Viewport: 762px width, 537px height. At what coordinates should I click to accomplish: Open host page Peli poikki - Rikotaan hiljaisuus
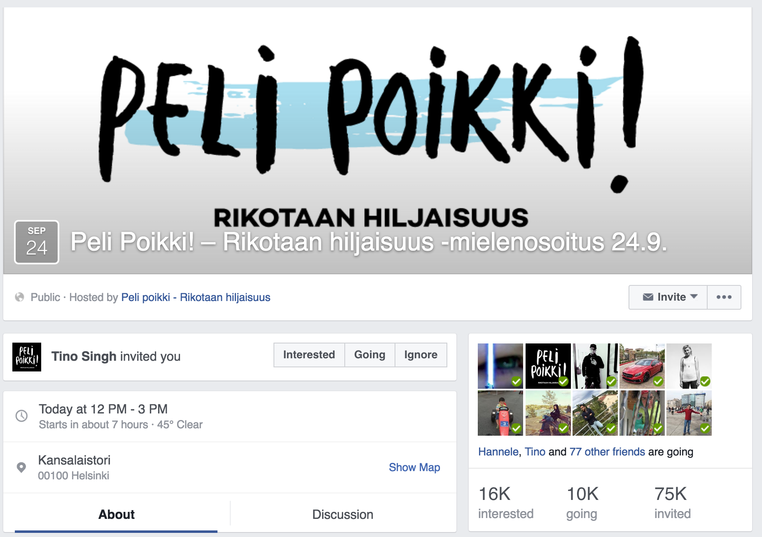pyautogui.click(x=196, y=297)
